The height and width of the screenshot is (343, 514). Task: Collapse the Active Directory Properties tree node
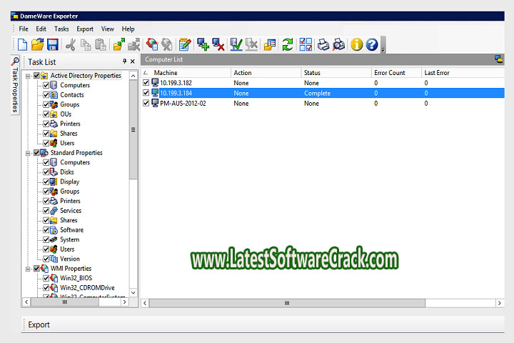tap(28, 76)
